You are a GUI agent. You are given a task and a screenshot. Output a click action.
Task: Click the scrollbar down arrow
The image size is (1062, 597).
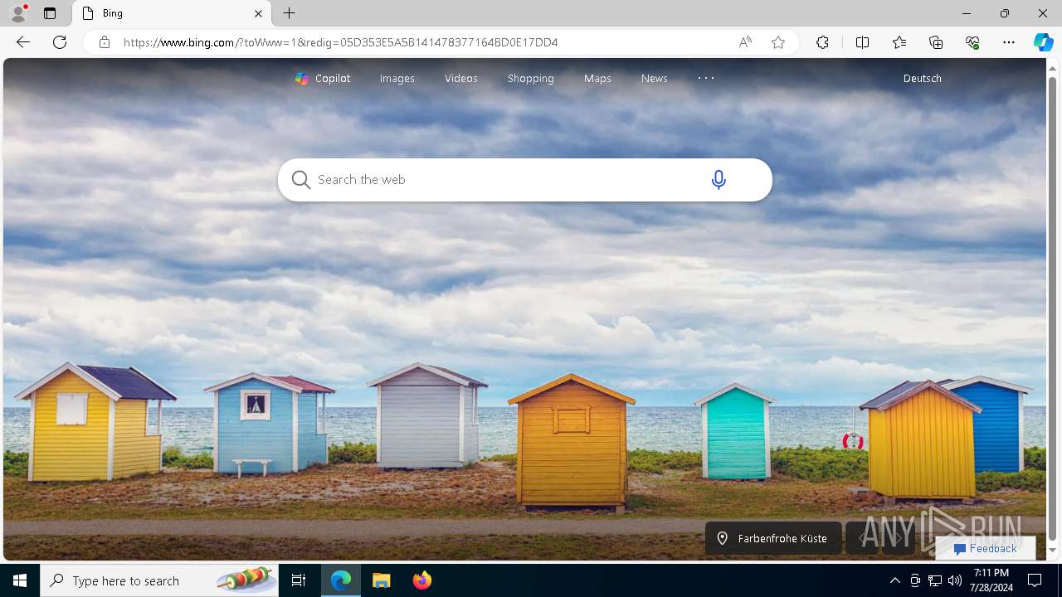click(x=1053, y=551)
